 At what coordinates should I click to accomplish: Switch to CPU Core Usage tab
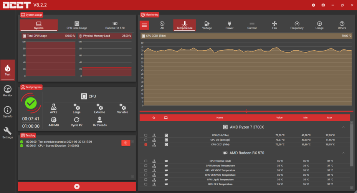77,25
